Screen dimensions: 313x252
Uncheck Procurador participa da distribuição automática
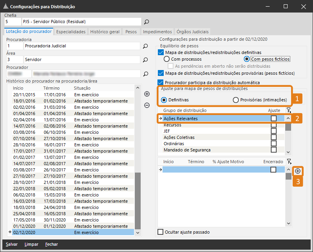[160, 83]
